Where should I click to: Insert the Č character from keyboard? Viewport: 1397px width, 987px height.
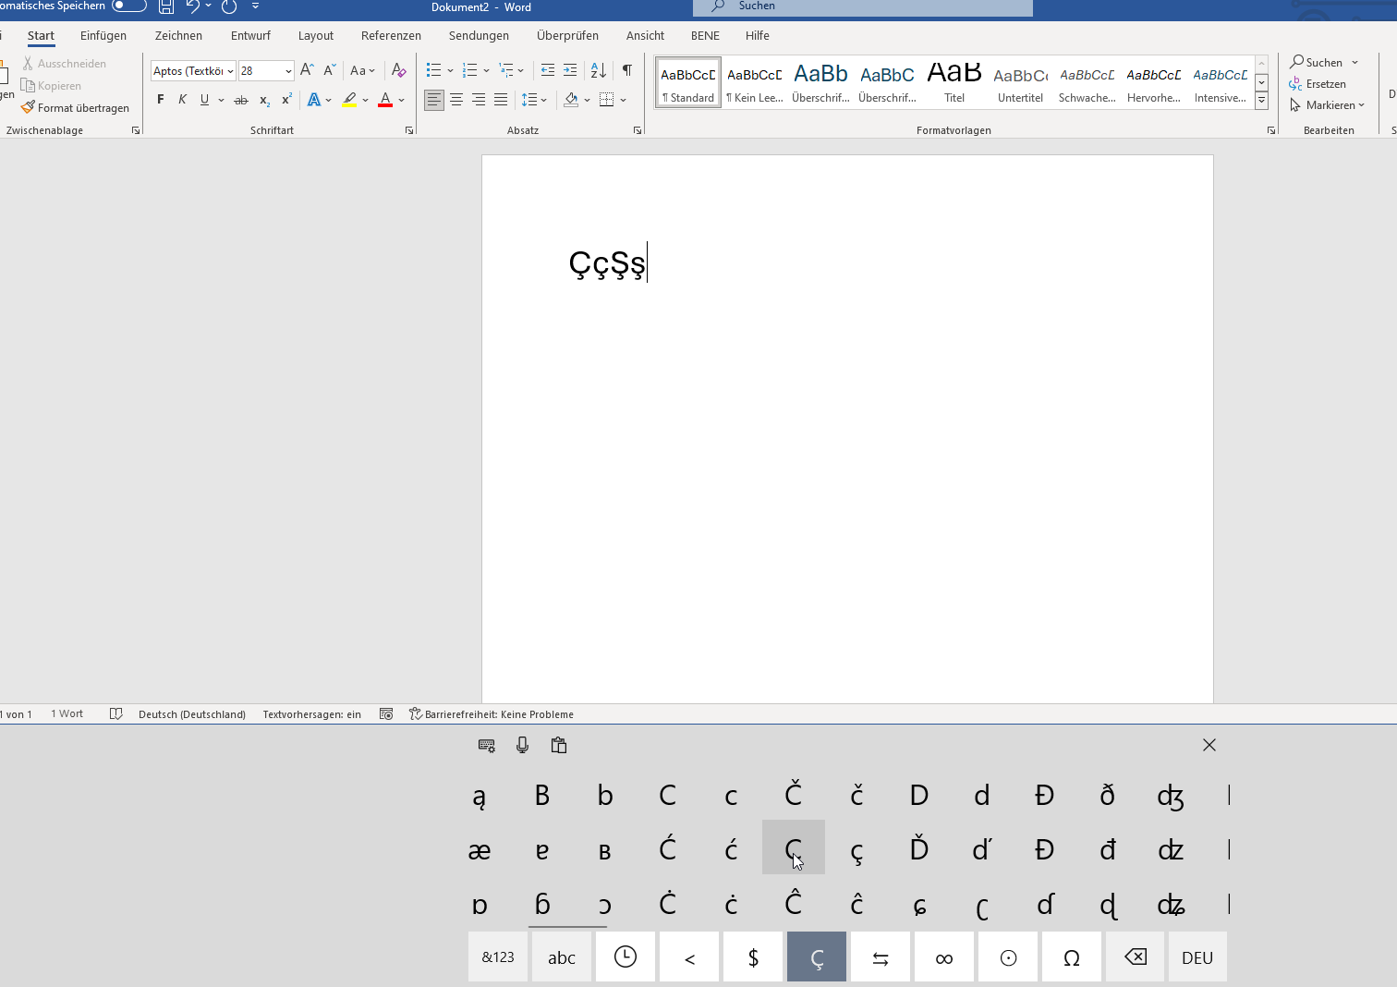(x=794, y=794)
